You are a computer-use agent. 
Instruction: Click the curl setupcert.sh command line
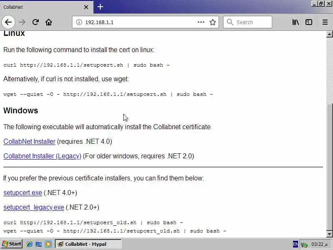pyautogui.click(x=87, y=65)
